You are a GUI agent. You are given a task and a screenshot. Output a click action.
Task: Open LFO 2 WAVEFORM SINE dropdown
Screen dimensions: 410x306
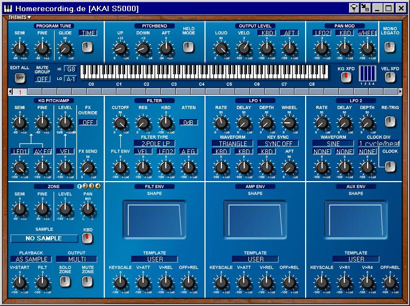(x=333, y=143)
